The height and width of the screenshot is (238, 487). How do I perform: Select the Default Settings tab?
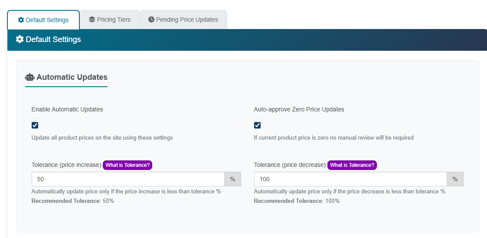pyautogui.click(x=43, y=20)
